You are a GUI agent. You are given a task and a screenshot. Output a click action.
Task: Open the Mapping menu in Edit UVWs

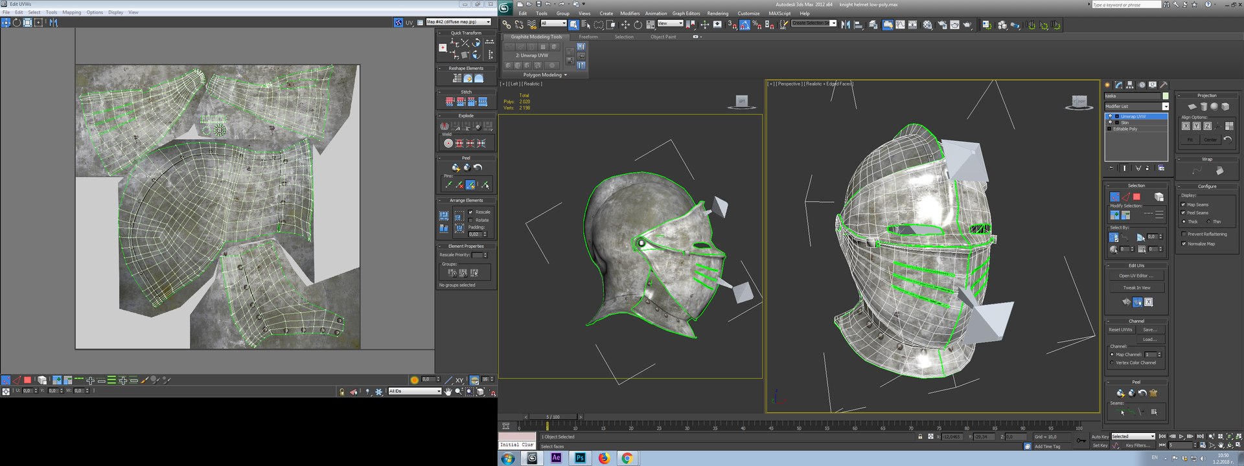[72, 12]
